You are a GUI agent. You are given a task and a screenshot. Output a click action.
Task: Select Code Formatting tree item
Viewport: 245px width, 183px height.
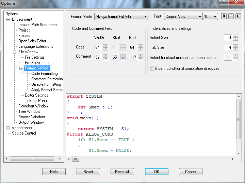coord(45,74)
